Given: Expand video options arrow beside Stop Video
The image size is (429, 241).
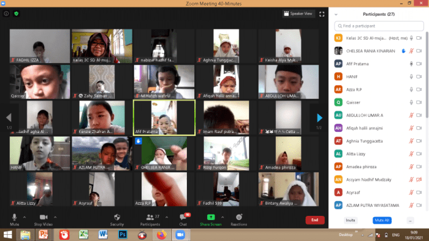Looking at the screenshot, I should point(55,217).
